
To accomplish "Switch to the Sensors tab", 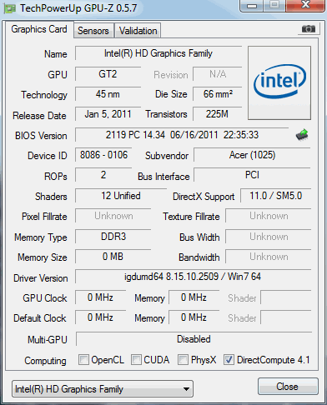I will tap(93, 31).
